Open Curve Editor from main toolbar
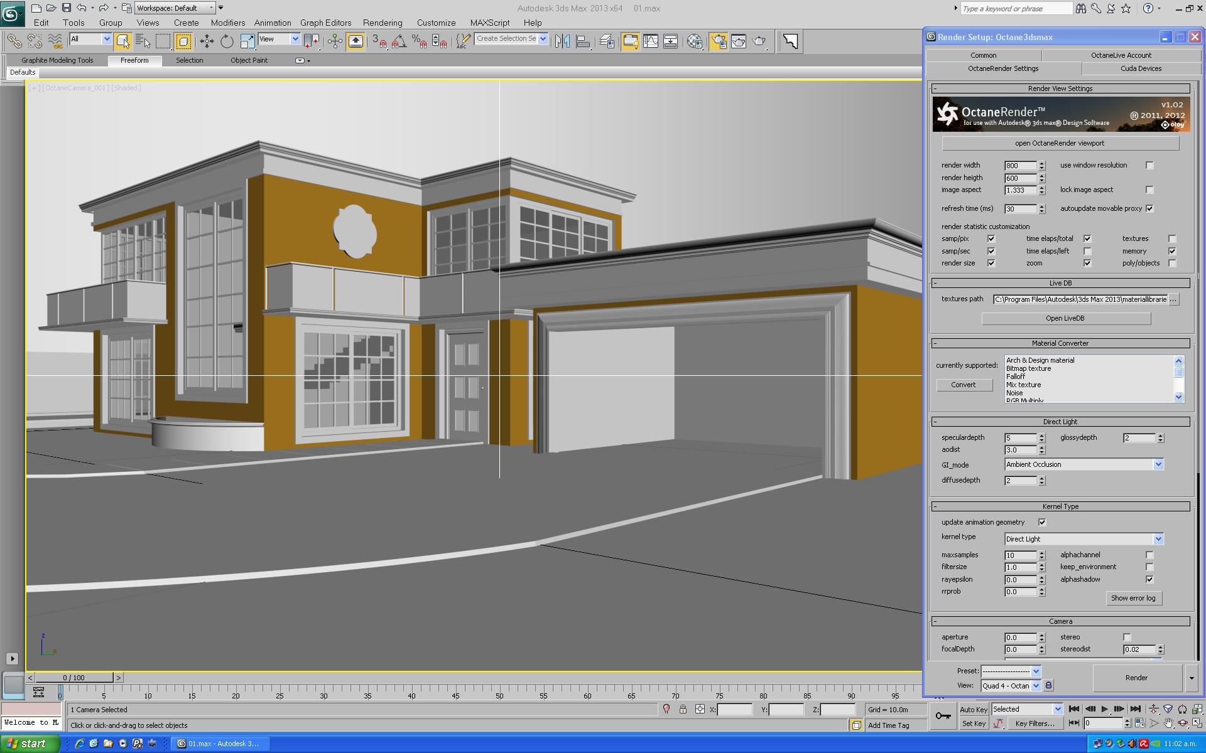Image resolution: width=1206 pixels, height=753 pixels. pyautogui.click(x=651, y=41)
